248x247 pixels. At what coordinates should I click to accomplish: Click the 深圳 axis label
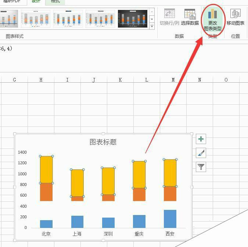click(x=108, y=234)
